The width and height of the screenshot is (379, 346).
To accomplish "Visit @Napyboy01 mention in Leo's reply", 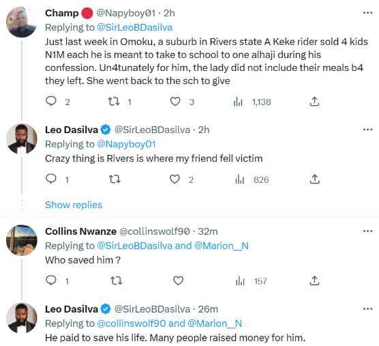I will click(x=126, y=144).
